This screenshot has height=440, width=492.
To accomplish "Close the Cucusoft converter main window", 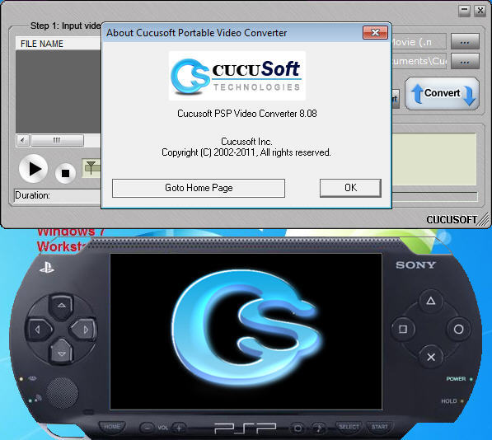I will (x=480, y=11).
